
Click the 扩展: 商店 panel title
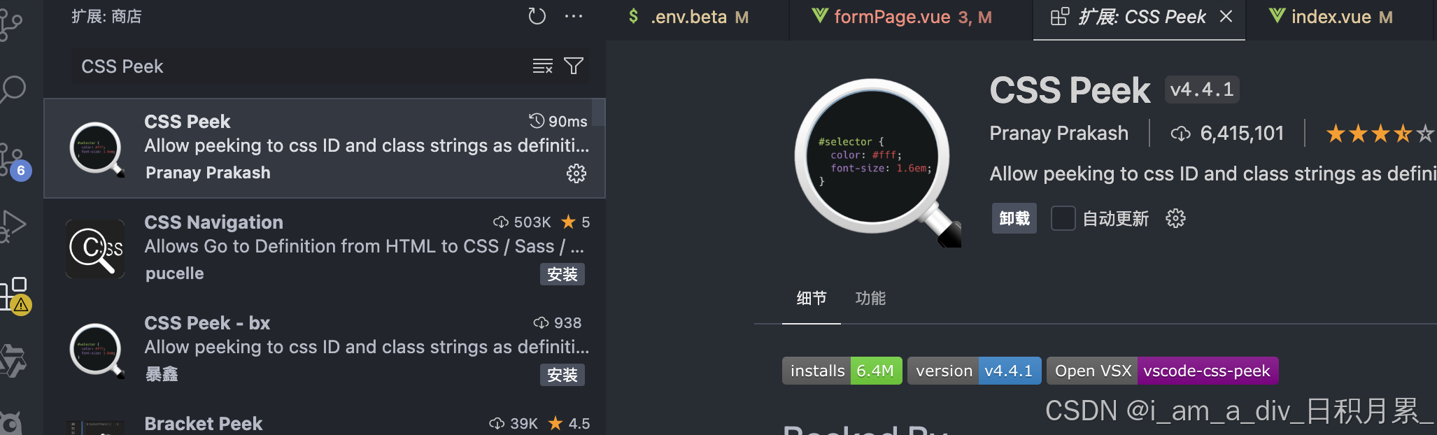tap(106, 16)
